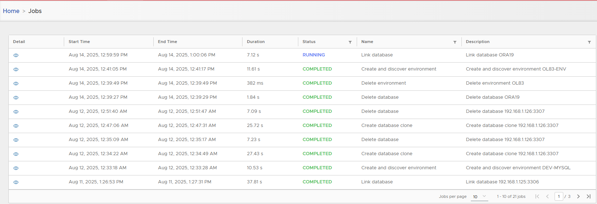The height and width of the screenshot is (204, 597).
Task: Click the Jobs breadcrumb item
Action: (x=35, y=11)
